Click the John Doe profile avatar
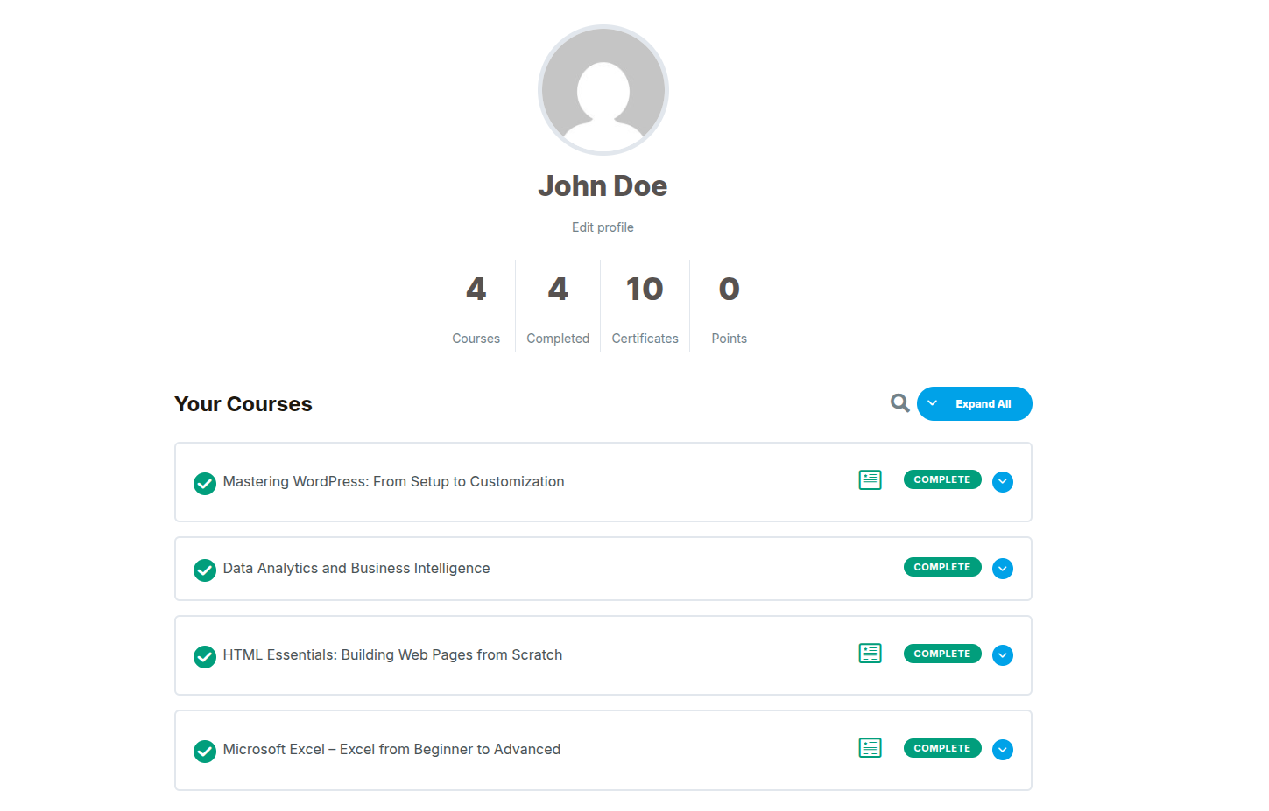Image resolution: width=1269 pixels, height=811 pixels. coord(603,90)
